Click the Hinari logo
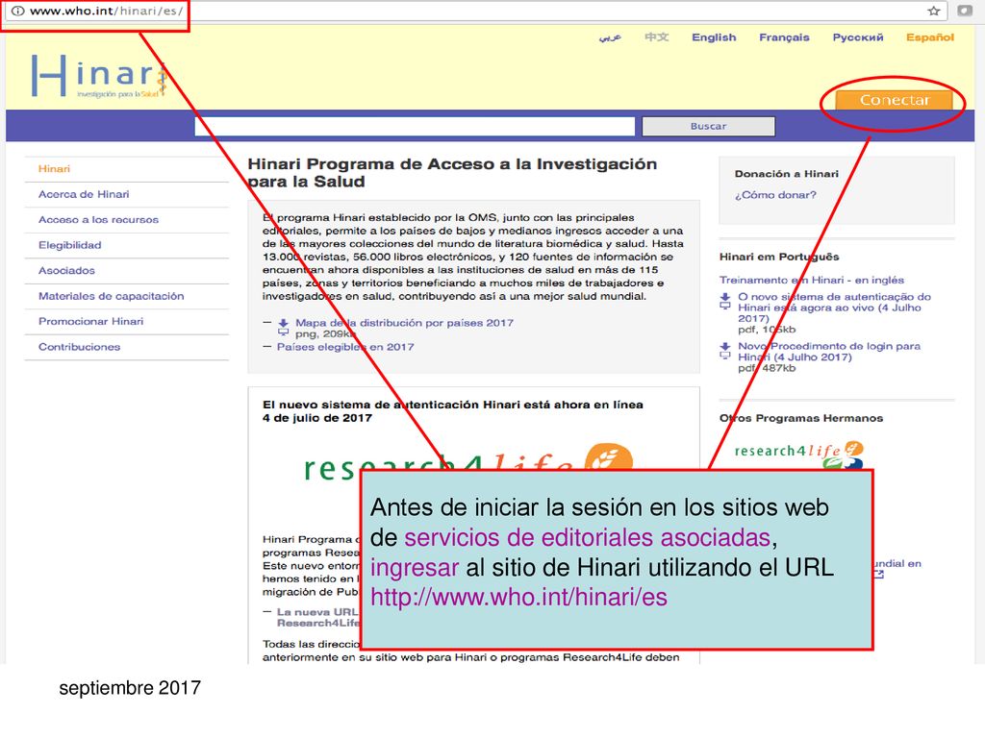Viewport: 985px width, 738px height. (x=100, y=76)
